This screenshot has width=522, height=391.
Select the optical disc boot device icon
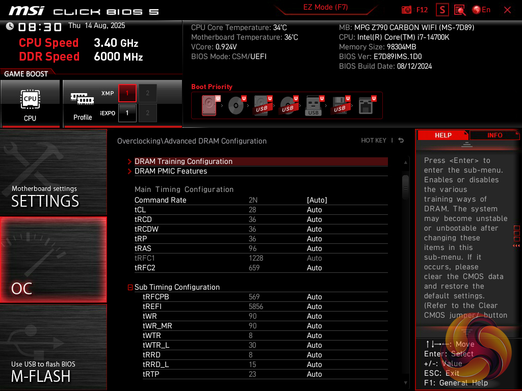(236, 105)
